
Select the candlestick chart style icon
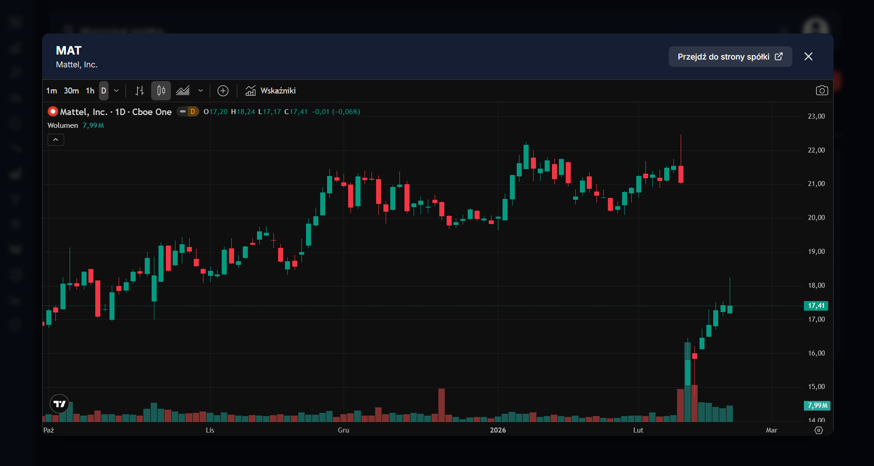pyautogui.click(x=161, y=91)
